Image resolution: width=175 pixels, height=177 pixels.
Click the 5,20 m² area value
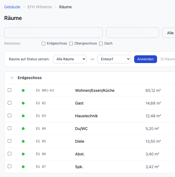tap(152, 129)
